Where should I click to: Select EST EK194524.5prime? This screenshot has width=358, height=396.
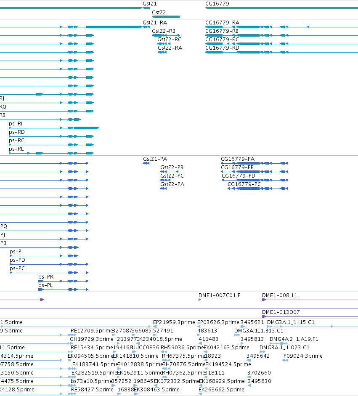coord(228,364)
